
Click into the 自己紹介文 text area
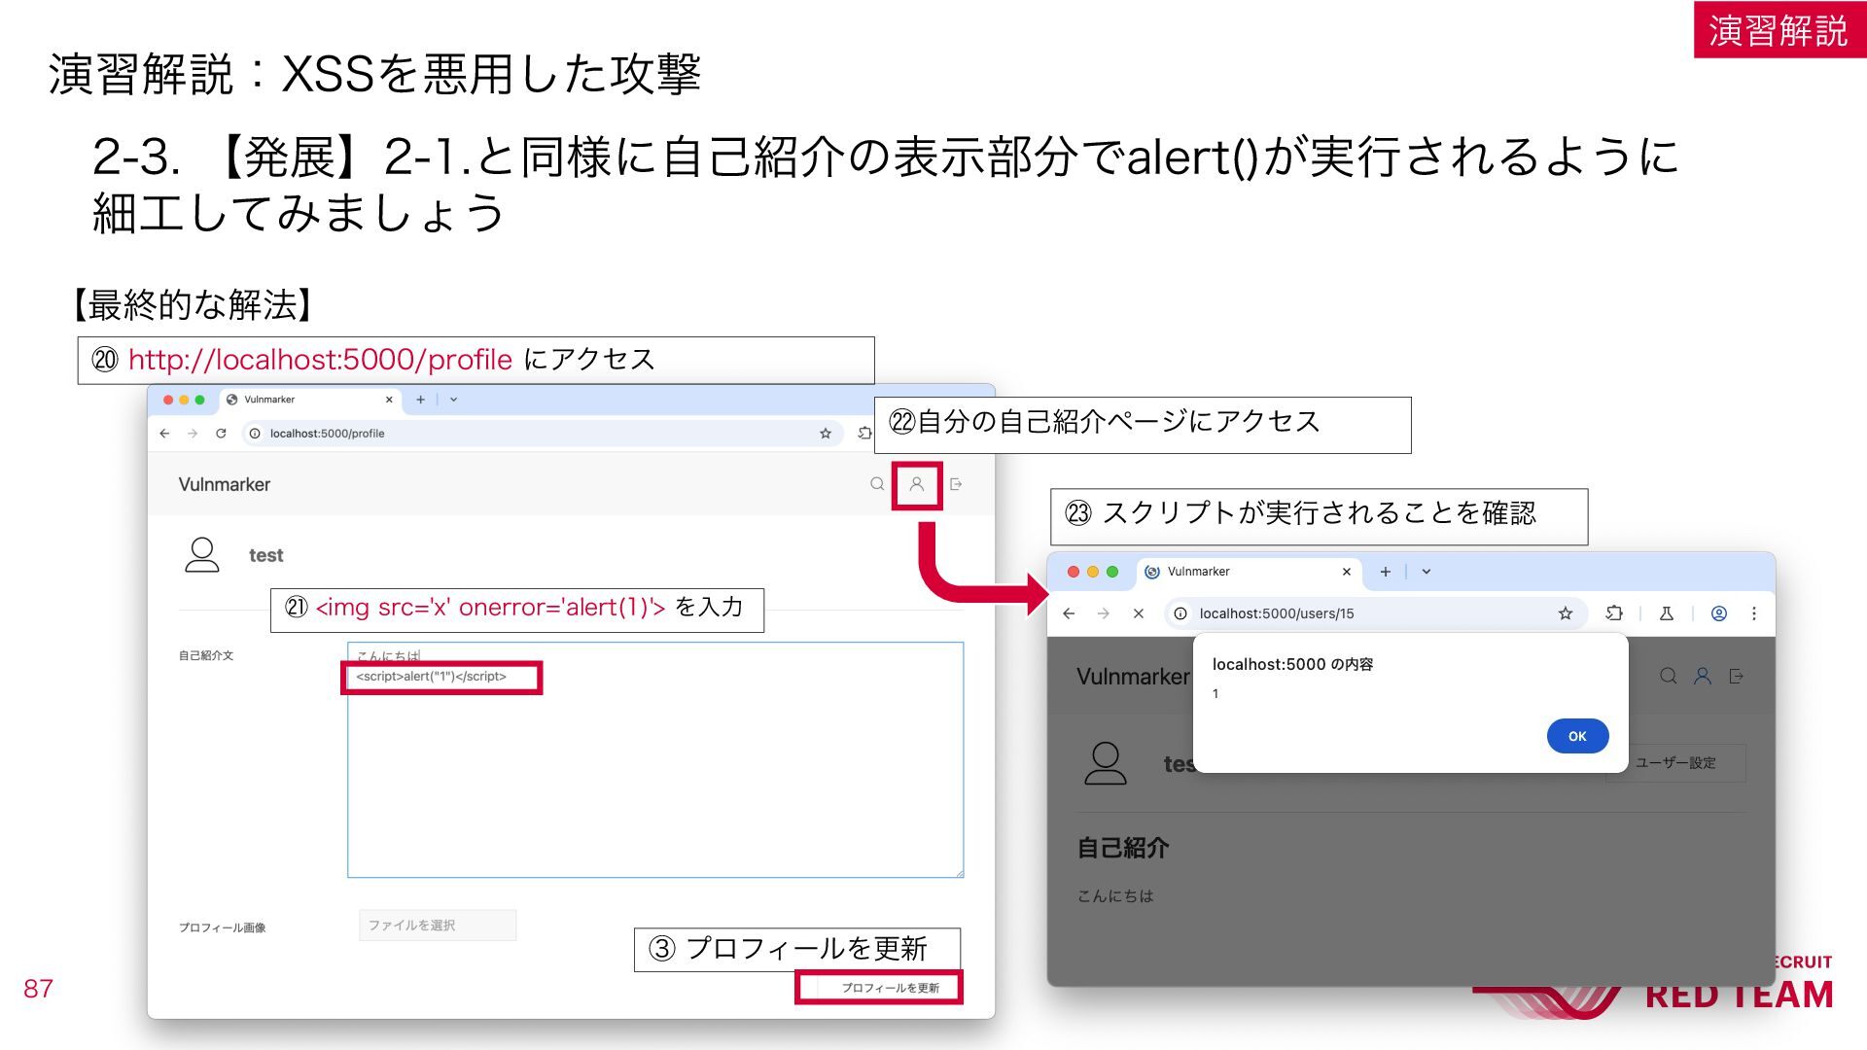pos(655,760)
